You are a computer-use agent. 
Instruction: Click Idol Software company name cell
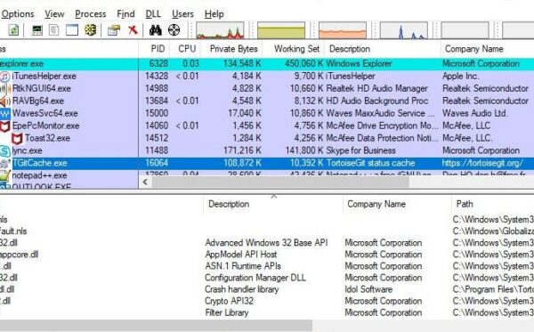pyautogui.click(x=368, y=289)
